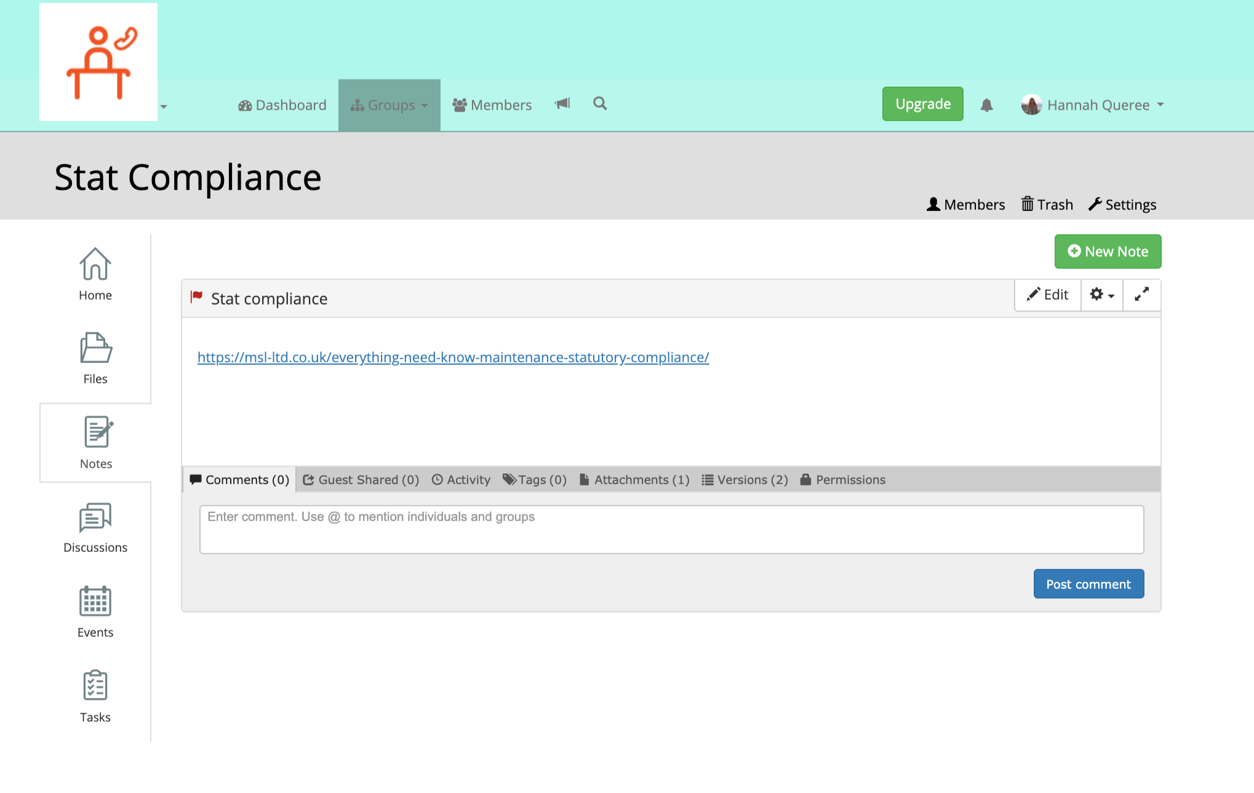Click the organization logo with desk icon
The height and width of the screenshot is (793, 1254).
(x=98, y=62)
